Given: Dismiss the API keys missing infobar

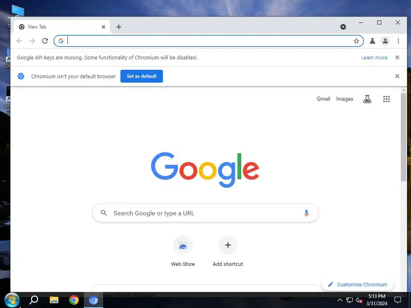Looking at the screenshot, I should pos(397,57).
